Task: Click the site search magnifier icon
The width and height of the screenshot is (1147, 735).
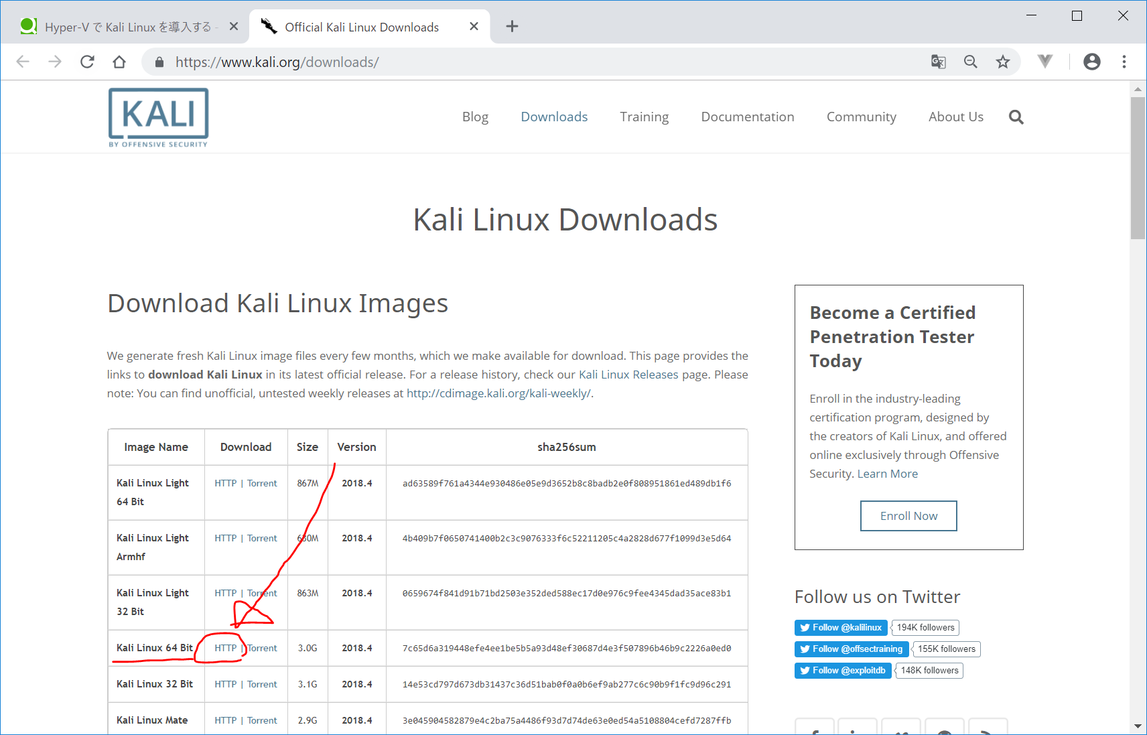Action: pyautogui.click(x=1016, y=117)
